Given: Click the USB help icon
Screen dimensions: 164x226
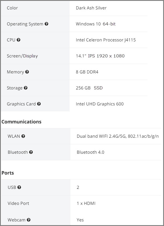Looking at the screenshot, I should [x=19, y=187].
